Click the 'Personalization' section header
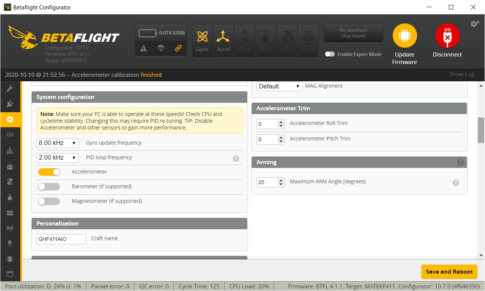The height and width of the screenshot is (291, 485). coord(139,224)
